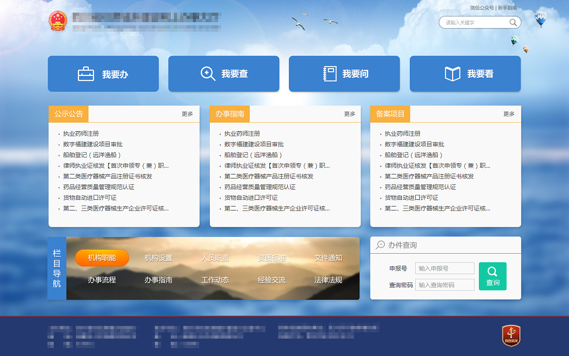Click the 办件查询 chat-search icon
Viewport: 569px width, 356px height.
tap(380, 245)
